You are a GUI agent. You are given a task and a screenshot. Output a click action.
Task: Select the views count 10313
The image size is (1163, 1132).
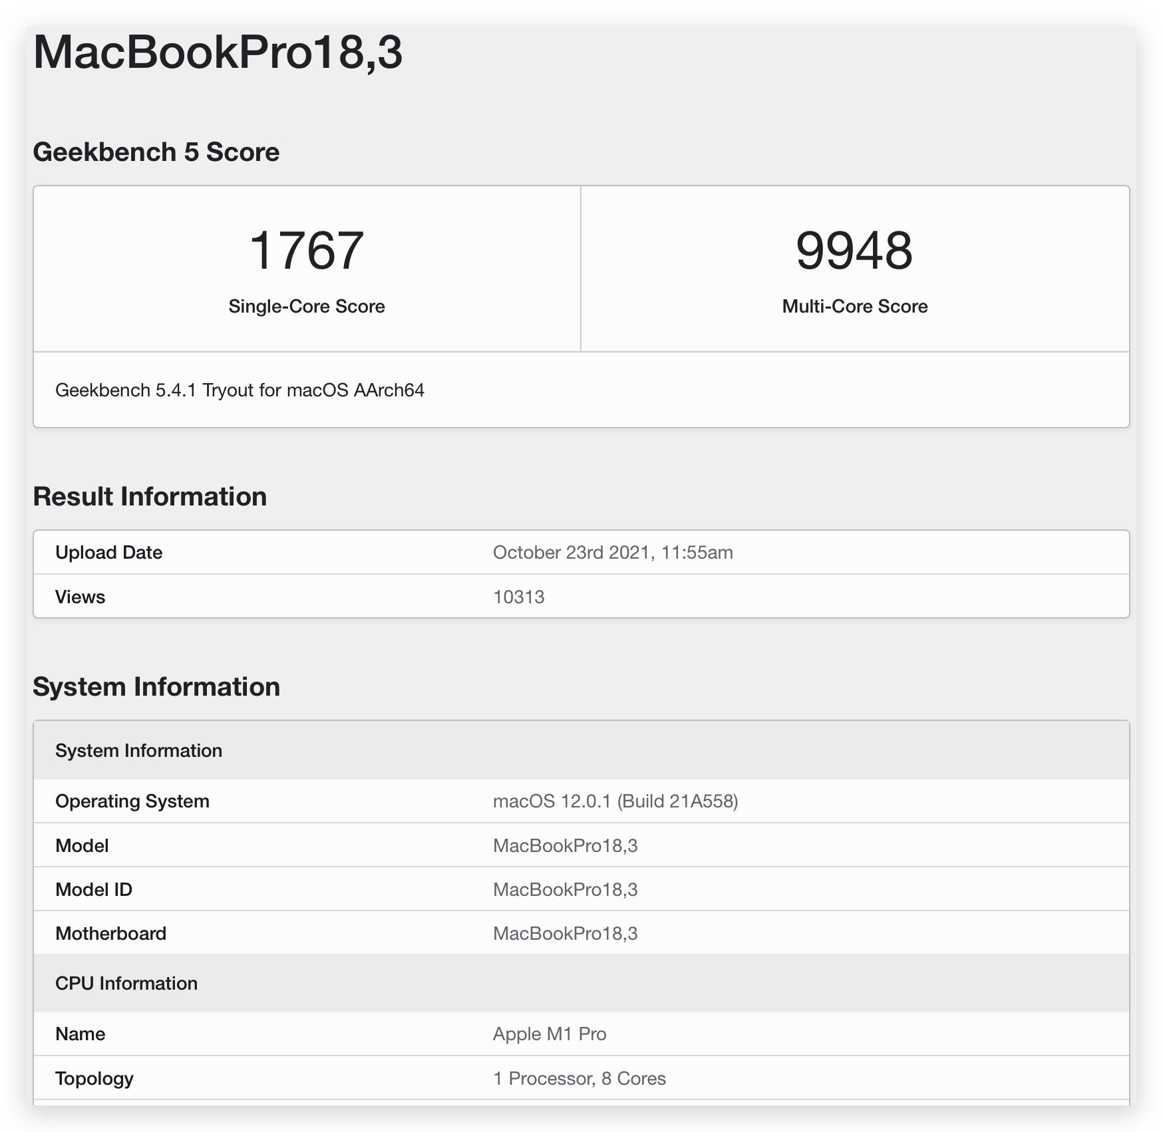519,597
